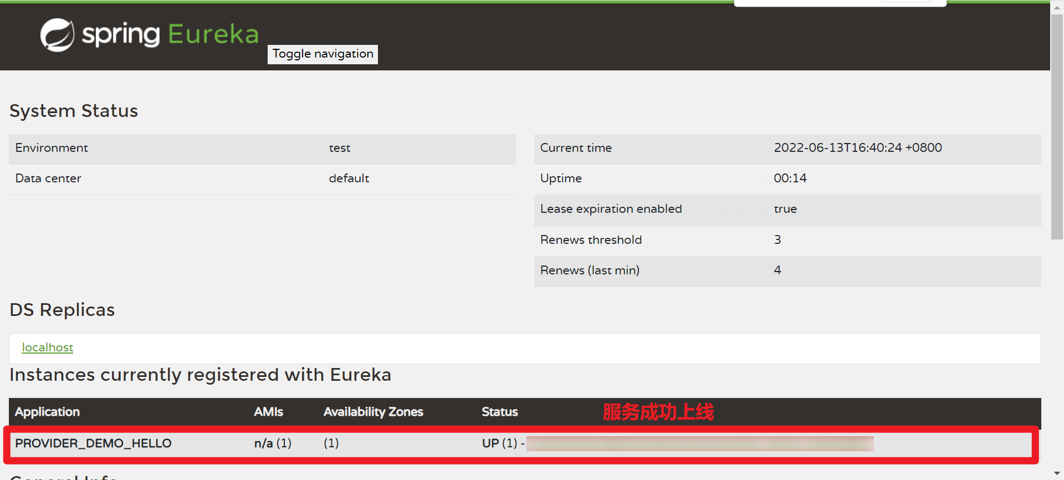The height and width of the screenshot is (480, 1064).
Task: Click the Renews threshold label
Action: click(591, 239)
